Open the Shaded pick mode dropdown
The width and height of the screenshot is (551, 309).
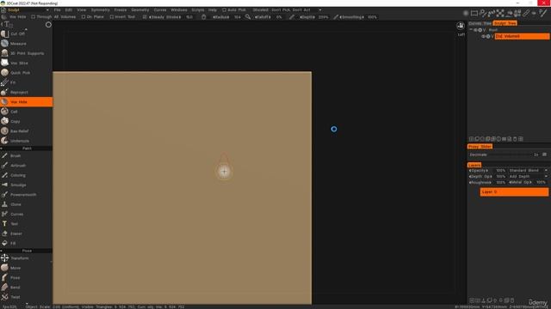[287, 9]
